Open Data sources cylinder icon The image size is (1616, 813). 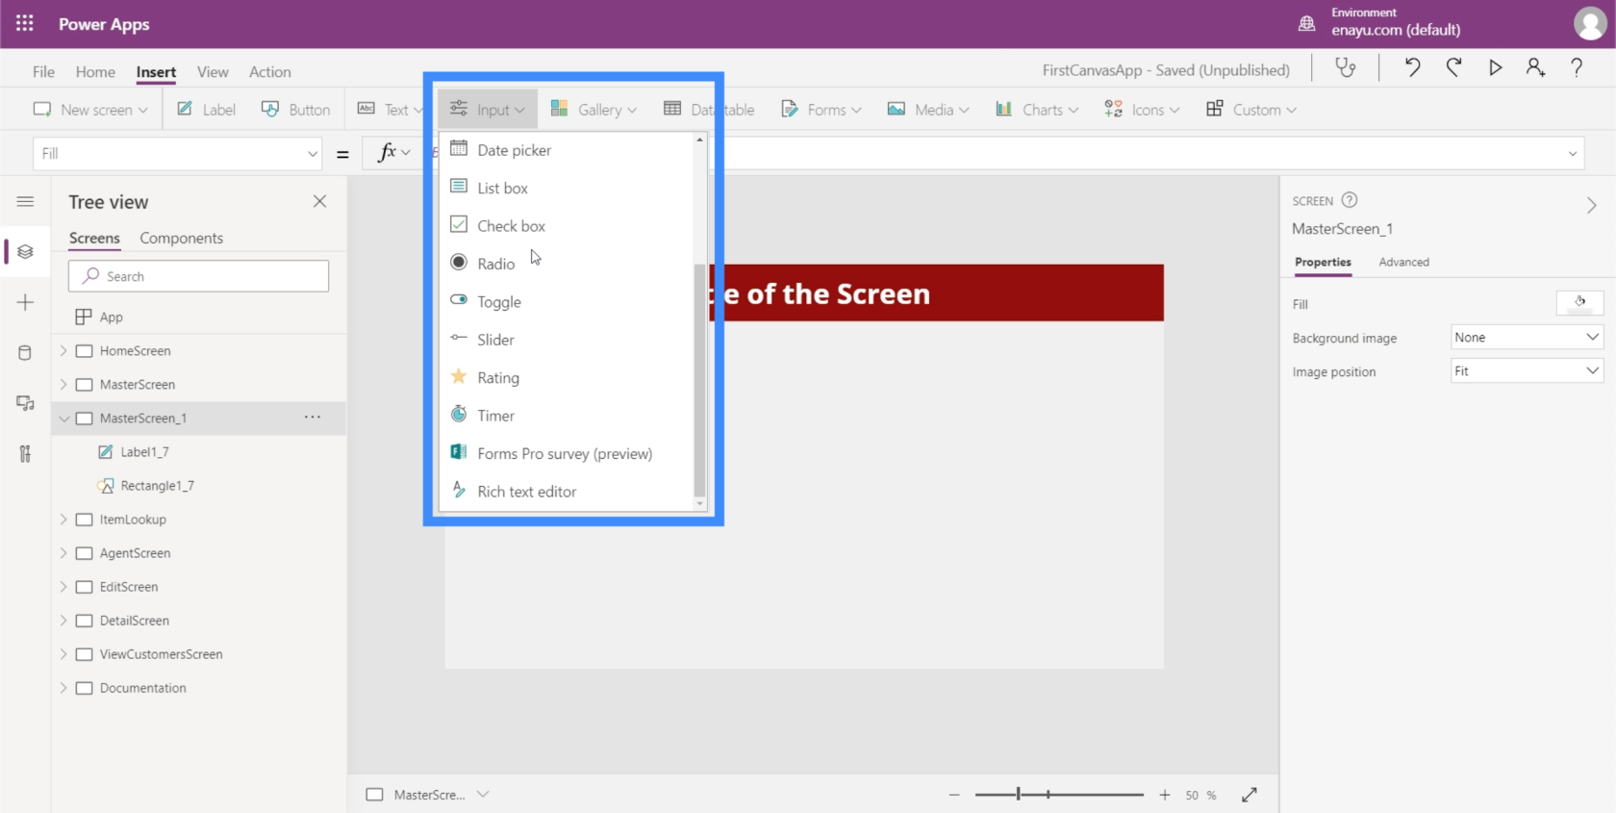pos(25,352)
